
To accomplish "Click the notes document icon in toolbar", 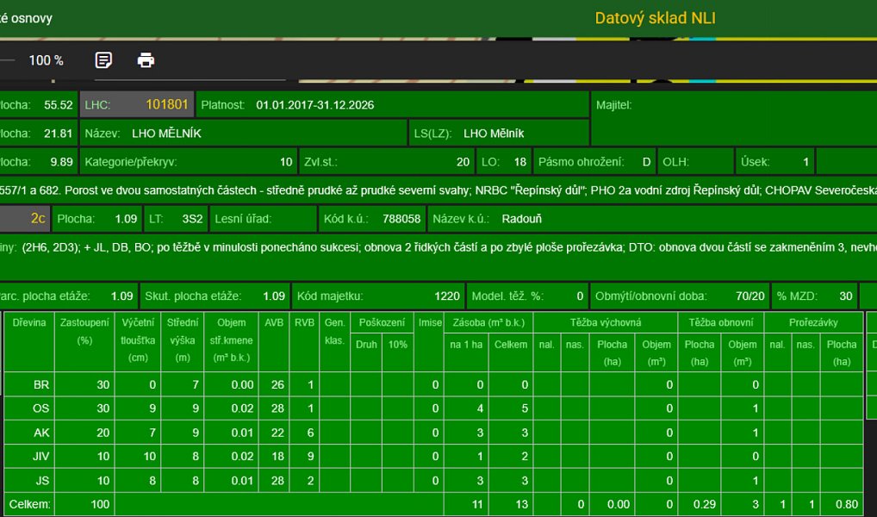I will point(103,59).
